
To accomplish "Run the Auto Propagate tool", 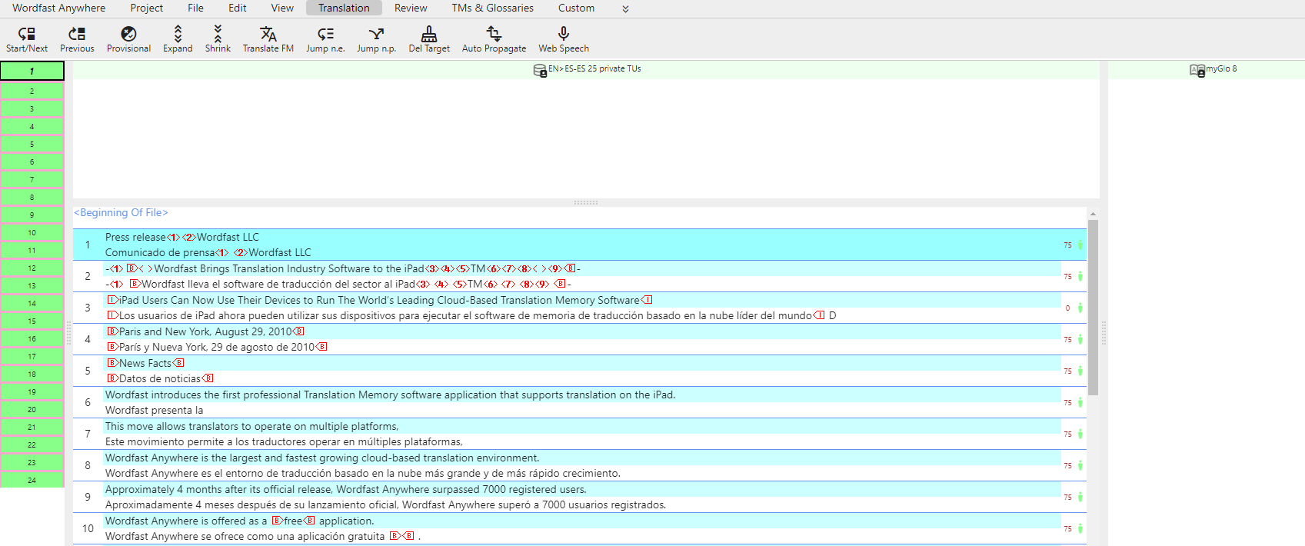I will pos(494,33).
